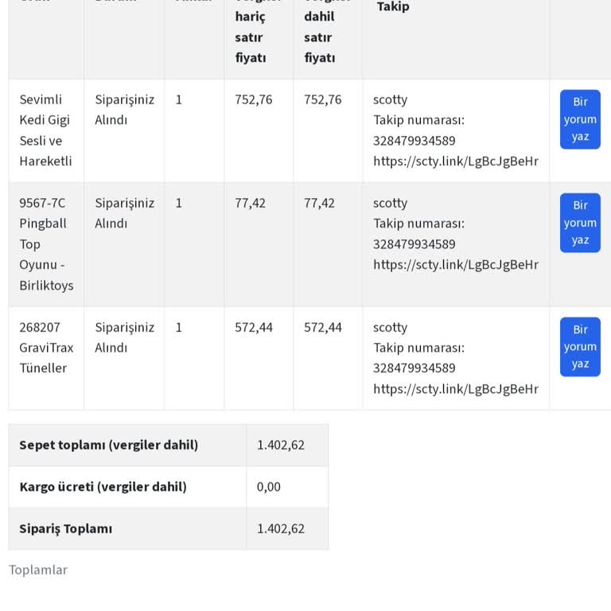The width and height of the screenshot is (611, 611).
Task: Click 'dahil satır fiyatı' column header
Action: click(x=319, y=37)
